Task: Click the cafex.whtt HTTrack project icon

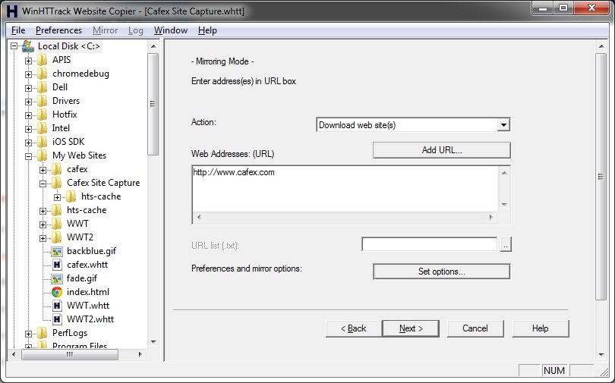Action: 57,265
